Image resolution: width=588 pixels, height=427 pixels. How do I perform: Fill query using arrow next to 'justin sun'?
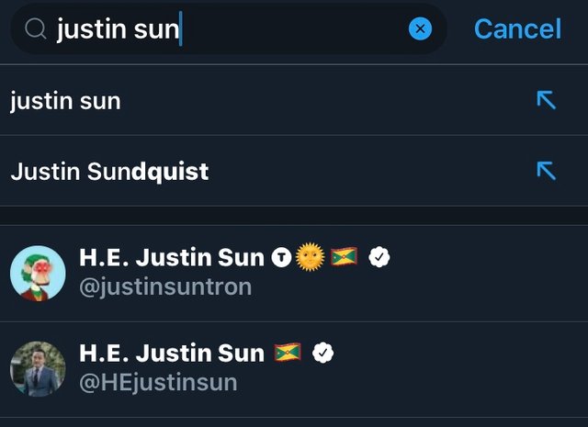click(547, 100)
